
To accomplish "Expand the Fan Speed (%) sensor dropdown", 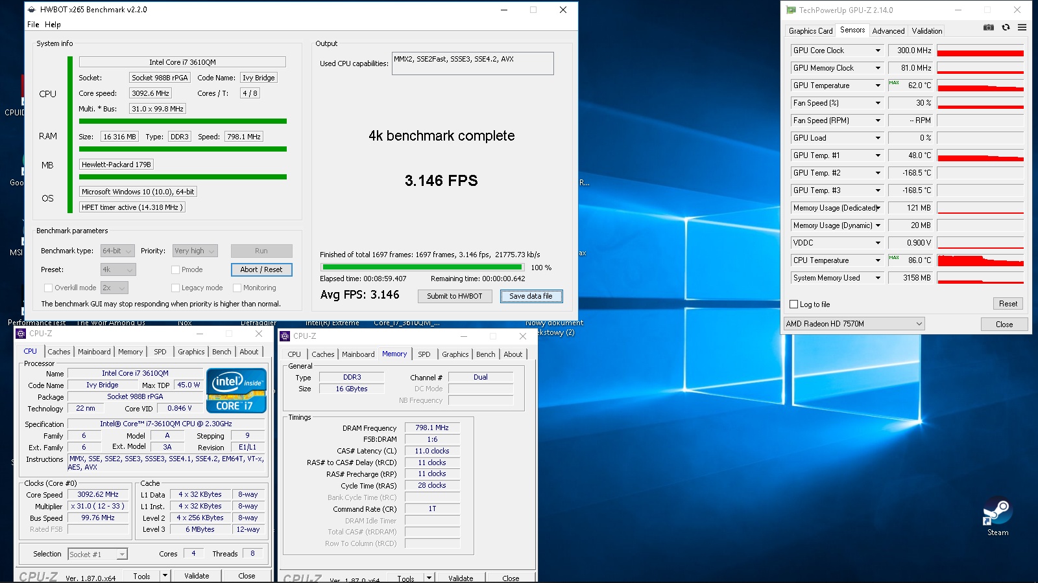I will (878, 103).
